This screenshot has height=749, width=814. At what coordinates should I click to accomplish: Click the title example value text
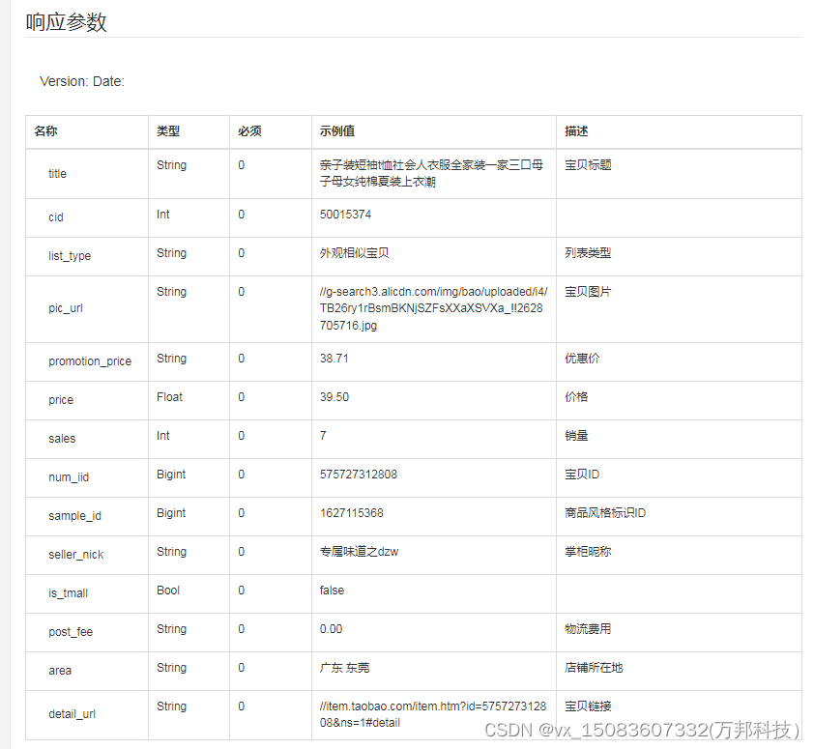click(431, 173)
